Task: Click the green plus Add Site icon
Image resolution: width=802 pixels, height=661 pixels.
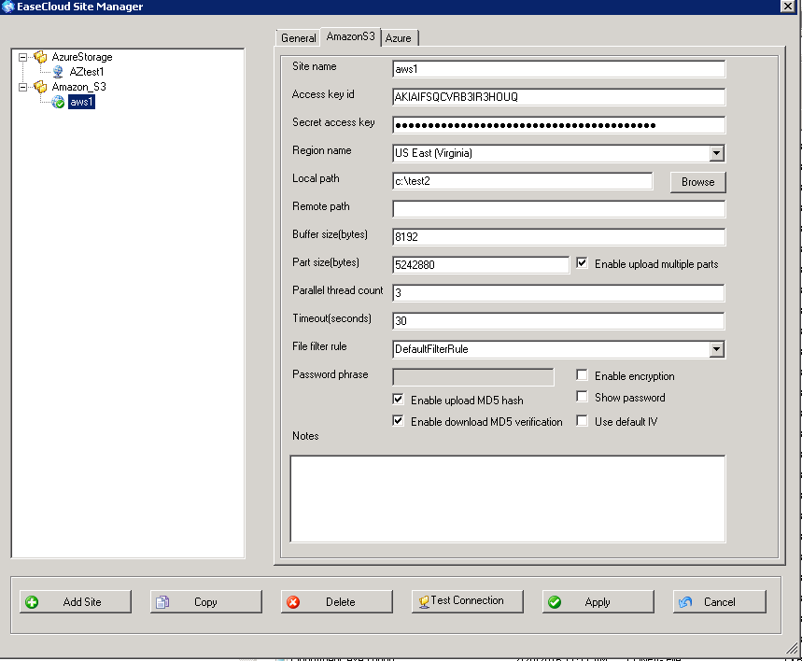Action: [32, 602]
